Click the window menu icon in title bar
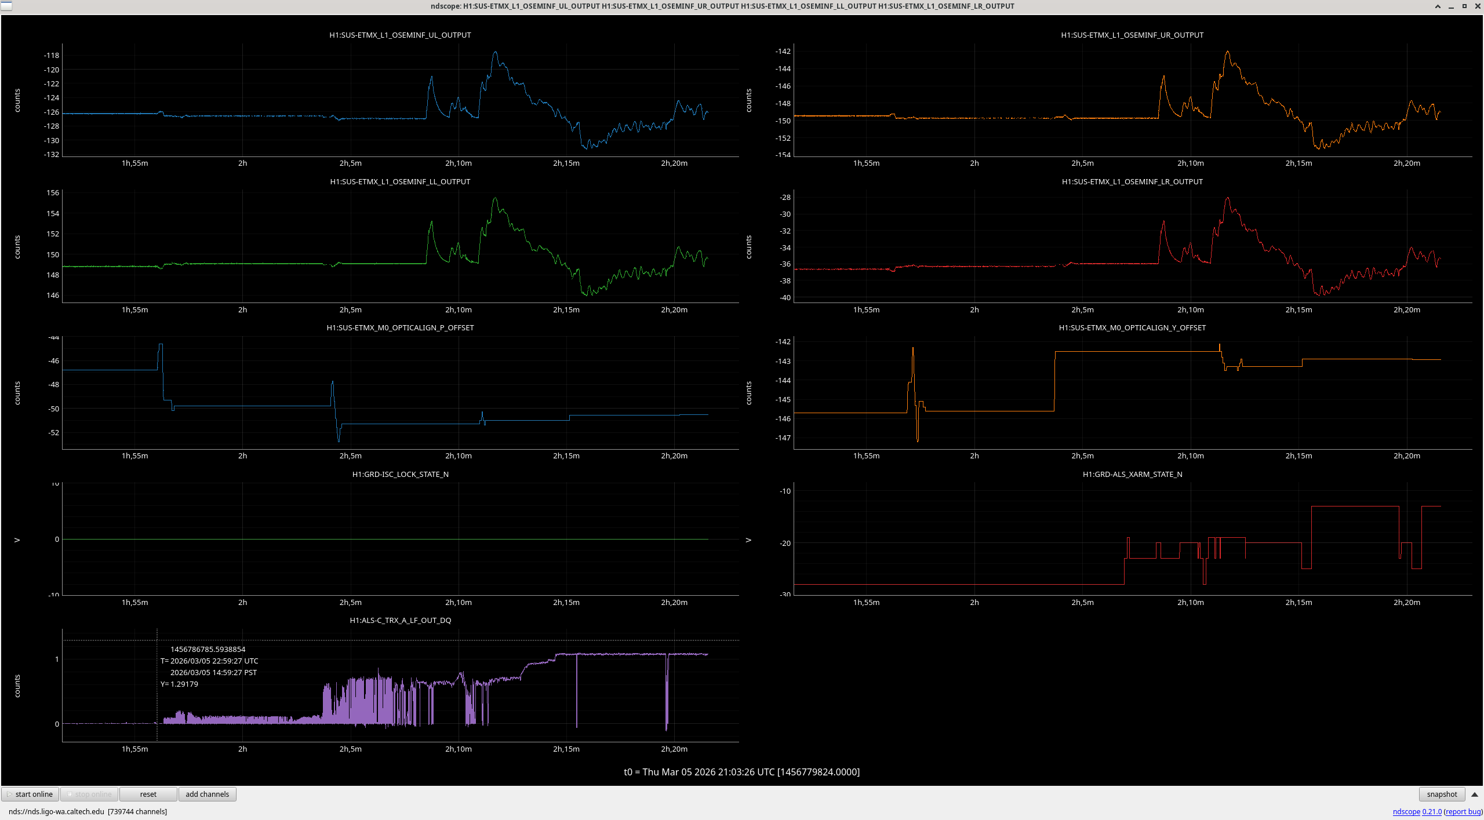The height and width of the screenshot is (820, 1484). (x=6, y=6)
